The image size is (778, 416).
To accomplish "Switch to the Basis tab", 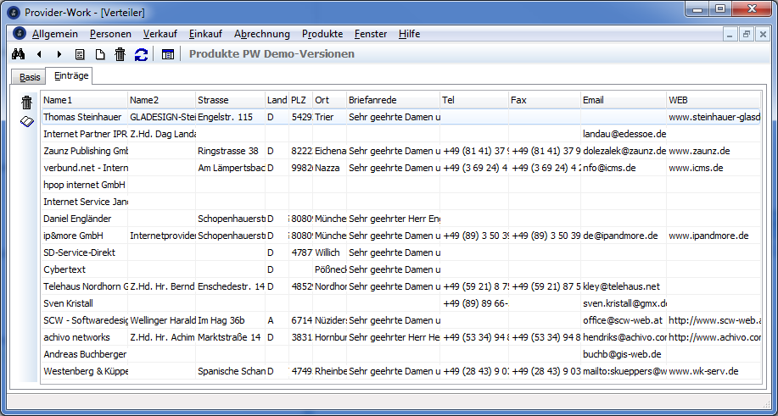I will (30, 77).
